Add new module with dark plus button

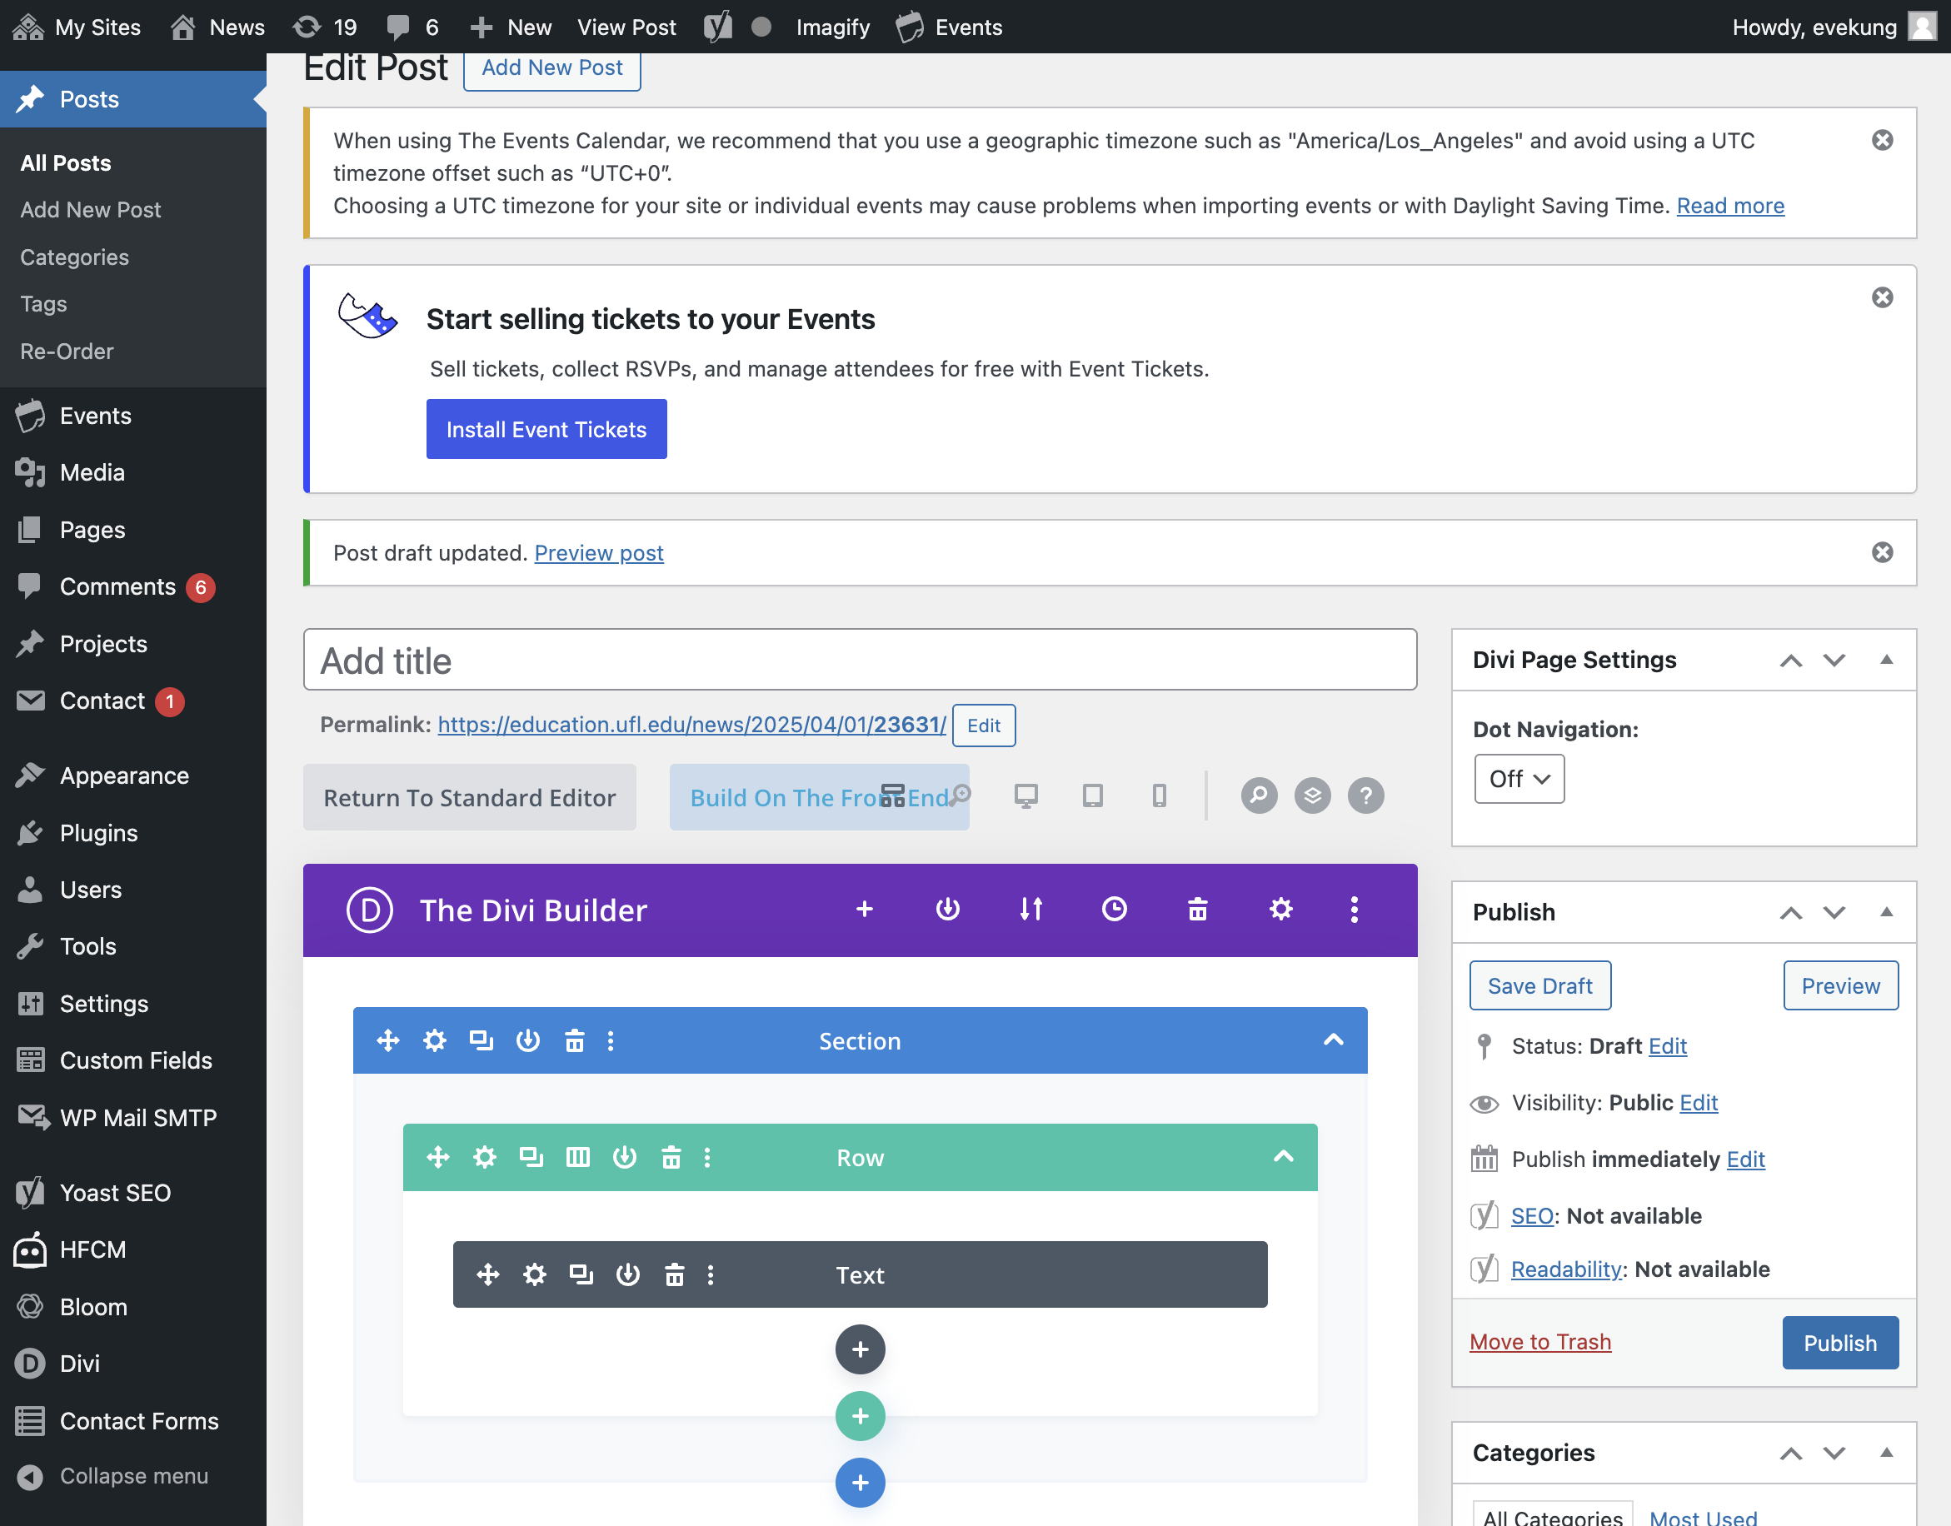pyautogui.click(x=861, y=1349)
